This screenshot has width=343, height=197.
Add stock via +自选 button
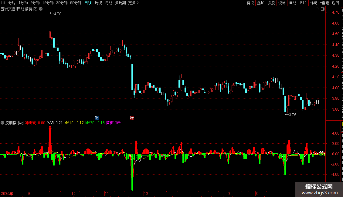324,3
